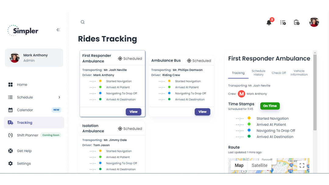Click the Settings gear icon
The image size is (329, 185).
(x=11, y=163)
